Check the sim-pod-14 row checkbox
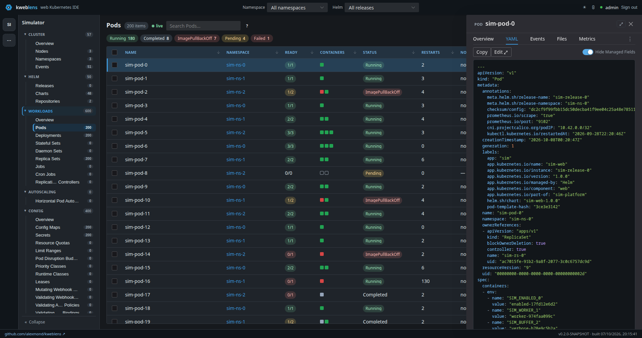The width and height of the screenshot is (642, 338). click(115, 254)
